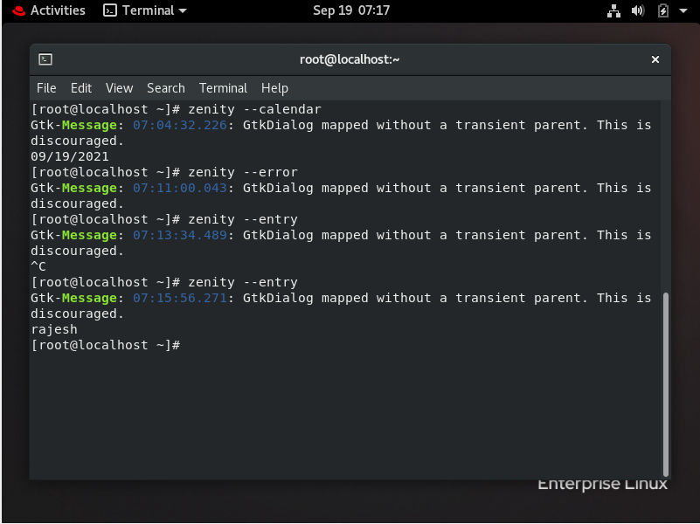Viewport: 700px width, 524px height.
Task: Click the window title bar root@localhost:~
Action: point(350,59)
